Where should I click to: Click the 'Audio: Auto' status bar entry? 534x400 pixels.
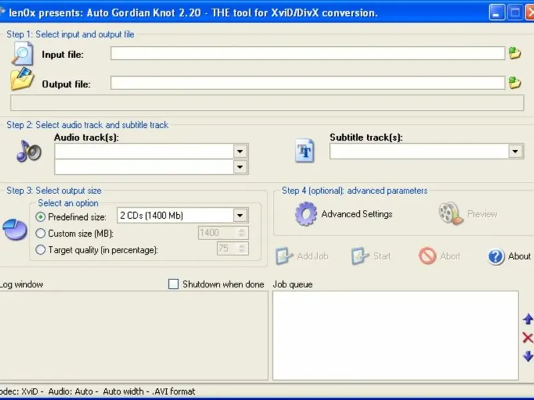pos(71,391)
